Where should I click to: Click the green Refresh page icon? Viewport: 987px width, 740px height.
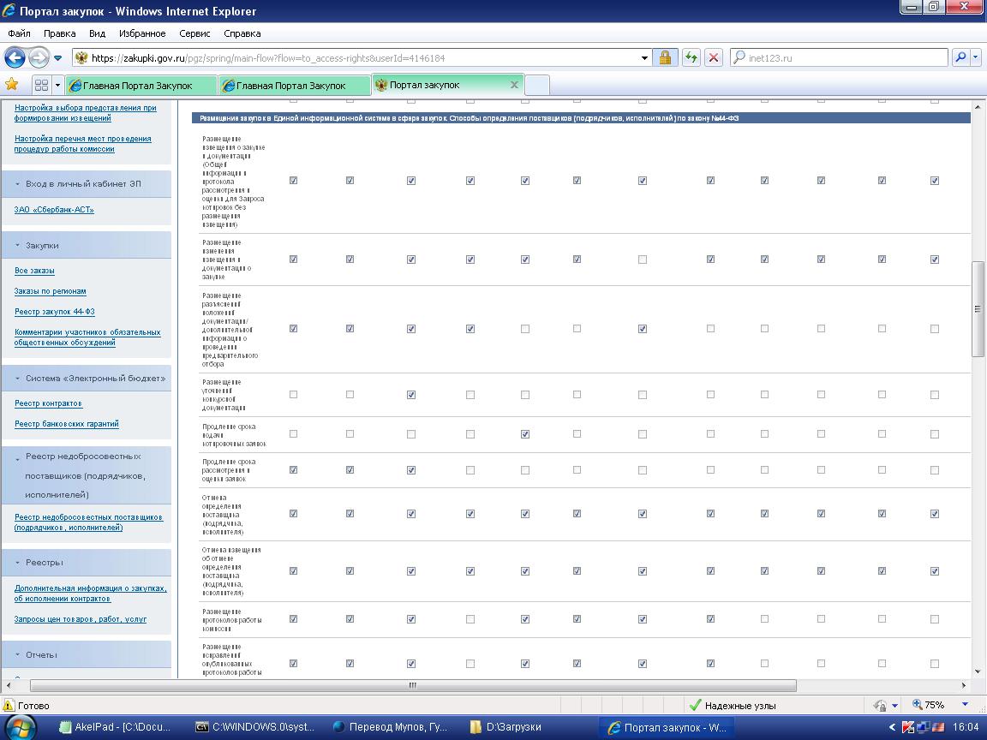(691, 57)
